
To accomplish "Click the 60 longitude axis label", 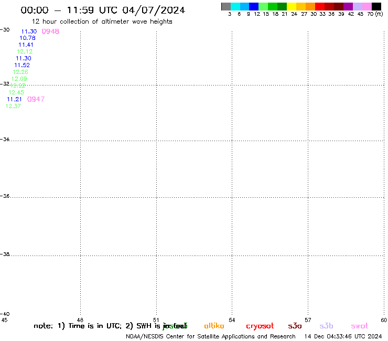I will pos(384,320).
